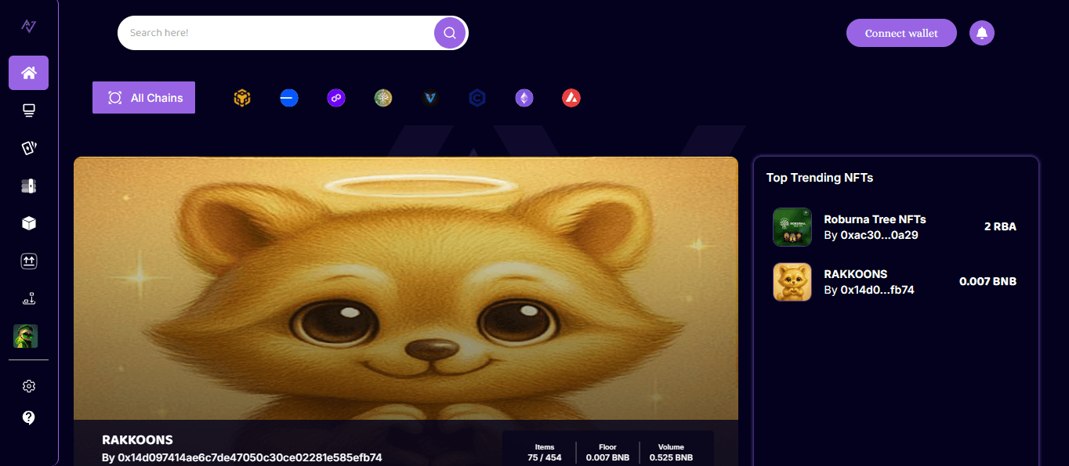Focus the Search here input field

click(x=276, y=33)
